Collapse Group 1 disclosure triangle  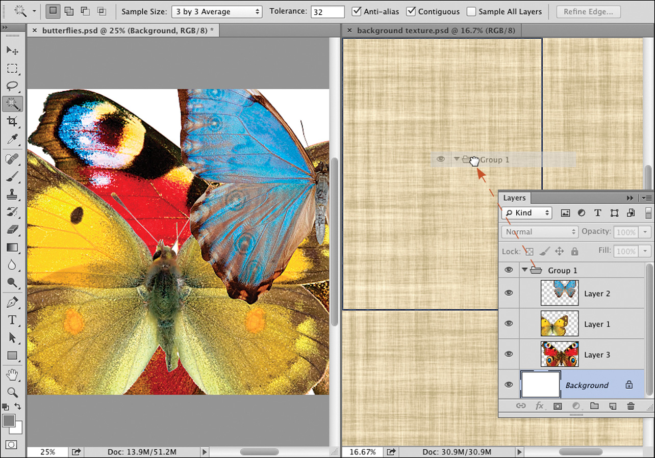point(524,270)
